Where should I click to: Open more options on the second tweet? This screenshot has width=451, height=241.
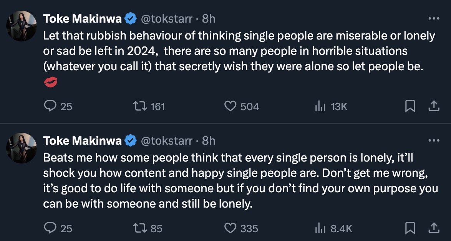click(433, 141)
